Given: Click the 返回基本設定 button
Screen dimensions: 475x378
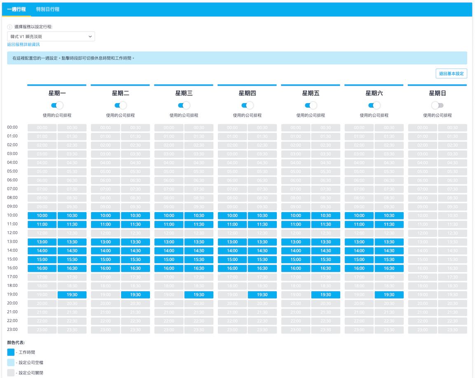Looking at the screenshot, I should click(x=452, y=73).
